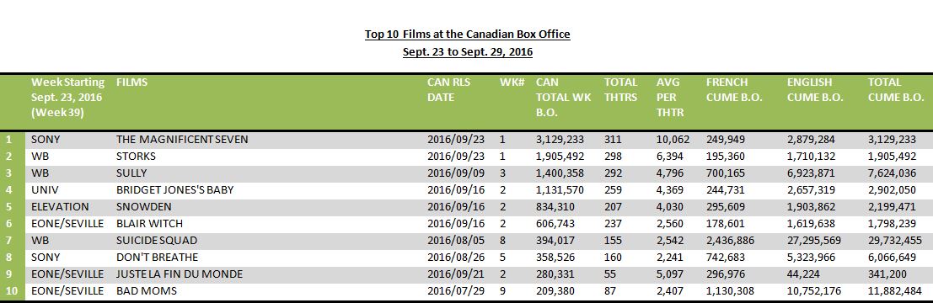Viewport: 933px width, 303px height.
Task: Click DON'T BREATHE film title
Action: (157, 258)
